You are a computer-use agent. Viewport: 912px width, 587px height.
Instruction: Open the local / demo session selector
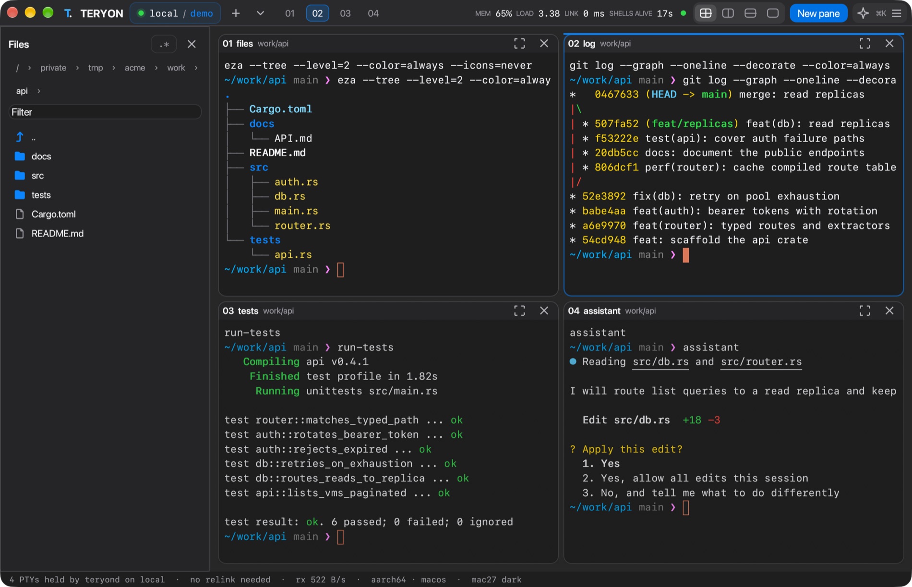pyautogui.click(x=176, y=13)
